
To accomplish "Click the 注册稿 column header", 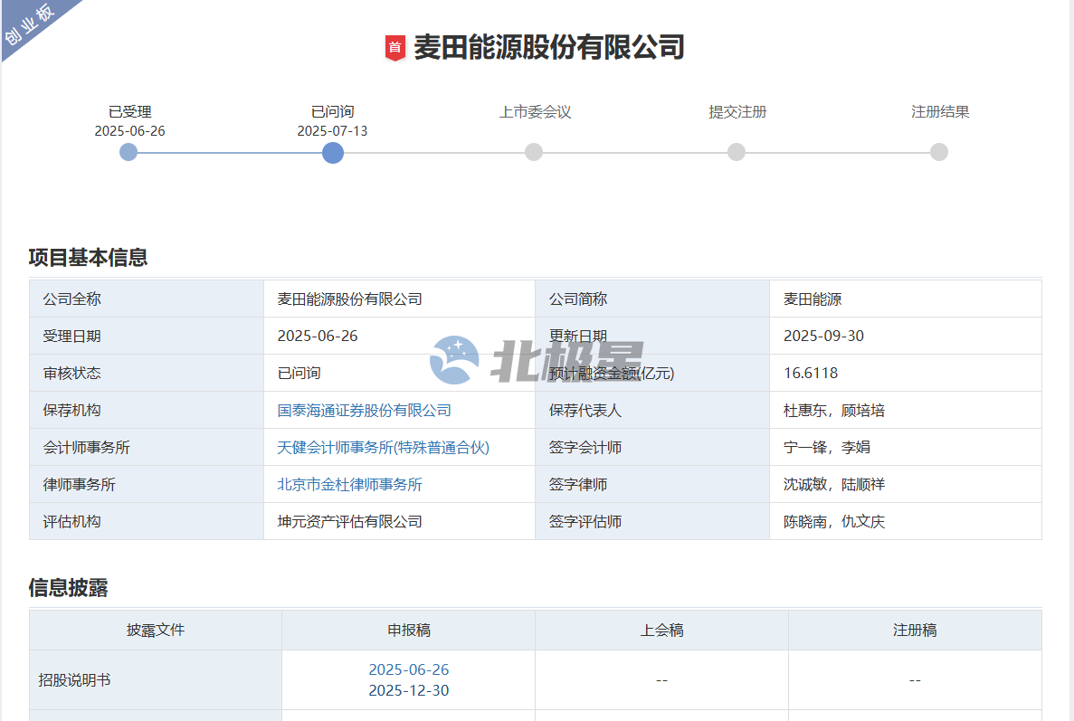I will click(915, 631).
